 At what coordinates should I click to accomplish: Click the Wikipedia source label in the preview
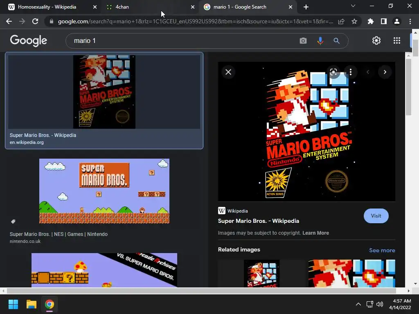point(237,211)
